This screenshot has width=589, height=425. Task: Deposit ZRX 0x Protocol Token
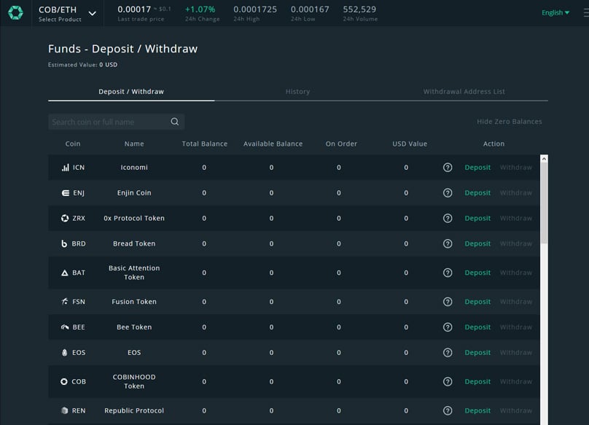(477, 218)
